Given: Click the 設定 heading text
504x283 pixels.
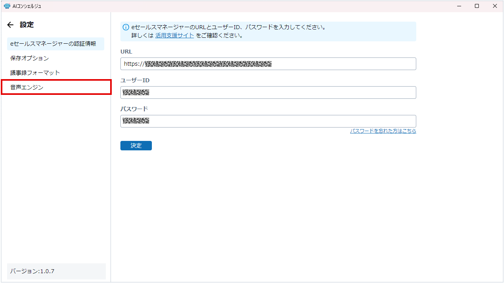Looking at the screenshot, I should (27, 25).
